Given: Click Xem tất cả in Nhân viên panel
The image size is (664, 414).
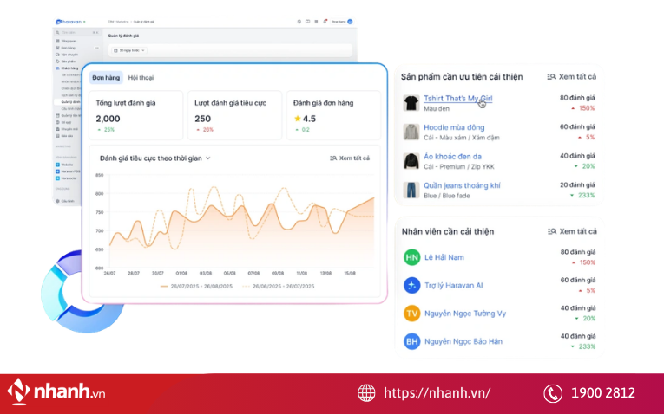Looking at the screenshot, I should [571, 231].
